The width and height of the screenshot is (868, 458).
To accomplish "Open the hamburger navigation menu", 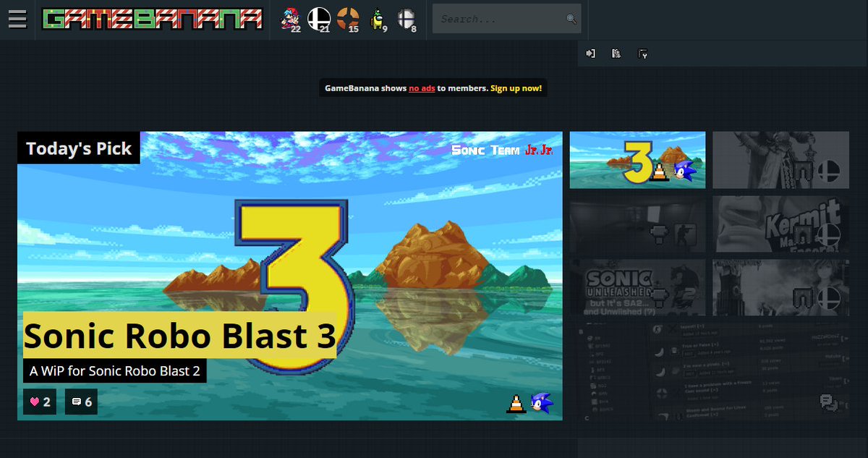I will [x=17, y=20].
